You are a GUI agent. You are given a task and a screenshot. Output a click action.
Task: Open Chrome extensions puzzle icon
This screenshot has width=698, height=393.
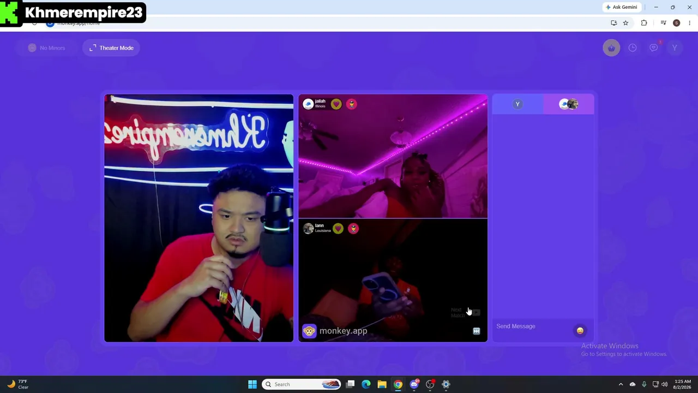[644, 23]
